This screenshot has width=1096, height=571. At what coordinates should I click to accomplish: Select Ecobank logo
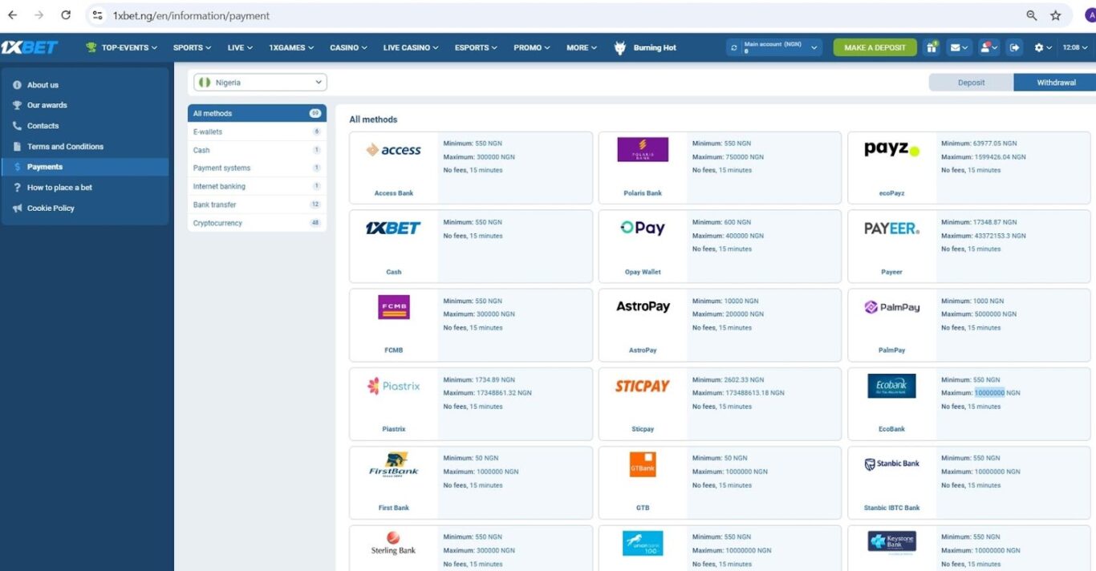pos(891,386)
